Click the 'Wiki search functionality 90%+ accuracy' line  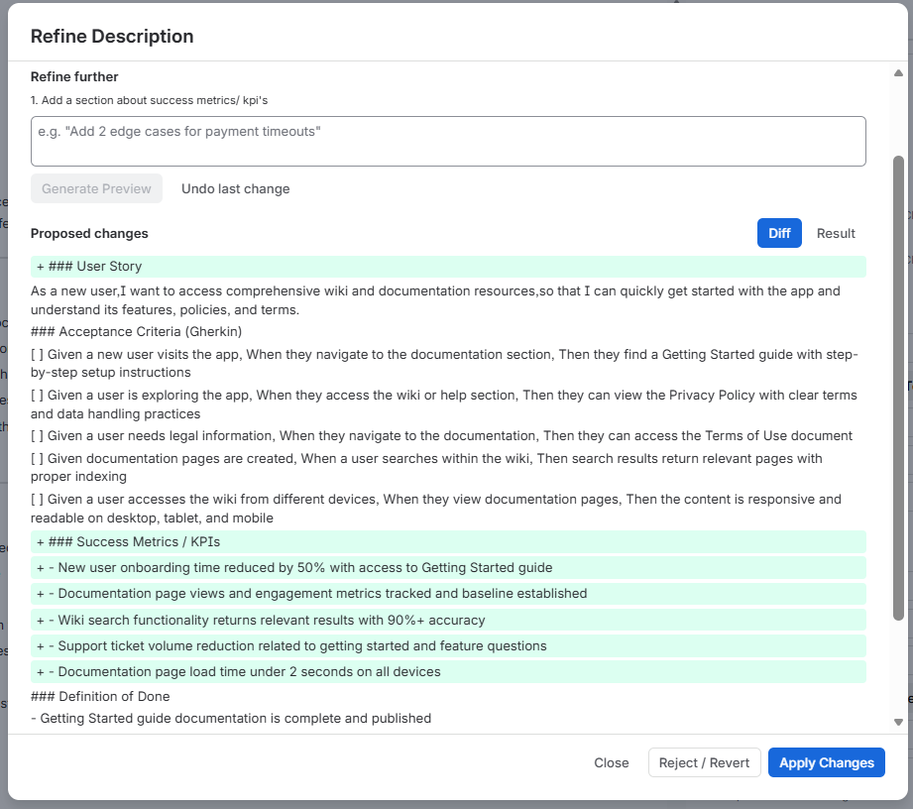click(448, 620)
